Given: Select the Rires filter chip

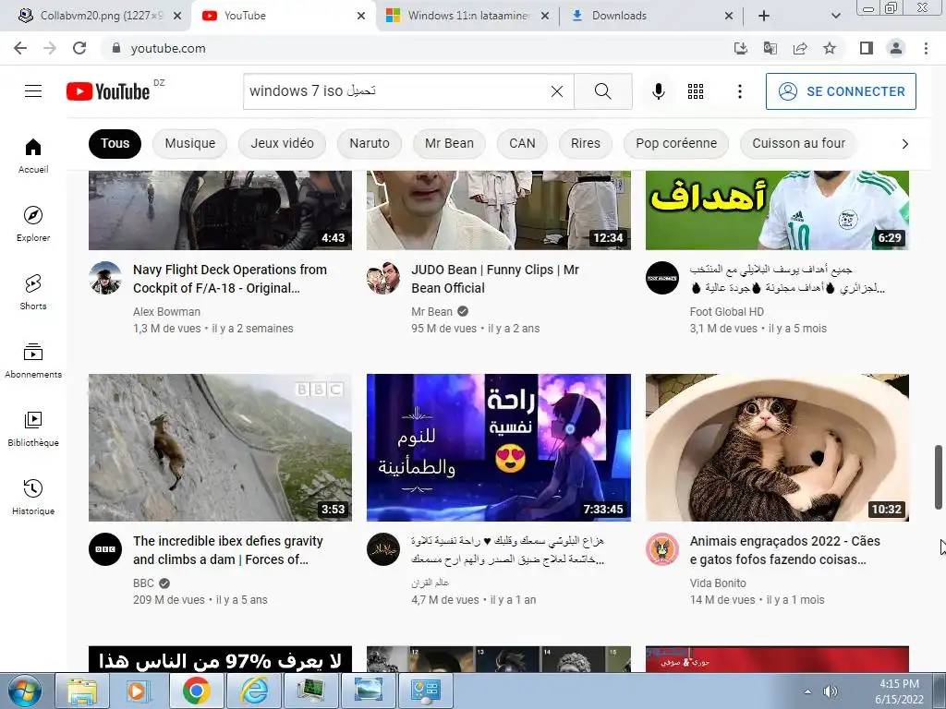Looking at the screenshot, I should tap(585, 143).
